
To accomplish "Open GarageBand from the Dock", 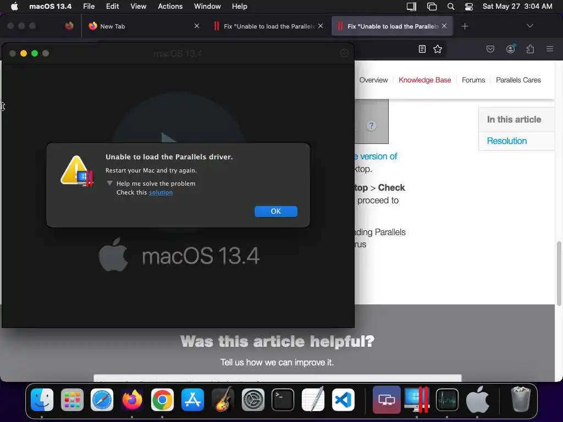I will point(223,400).
